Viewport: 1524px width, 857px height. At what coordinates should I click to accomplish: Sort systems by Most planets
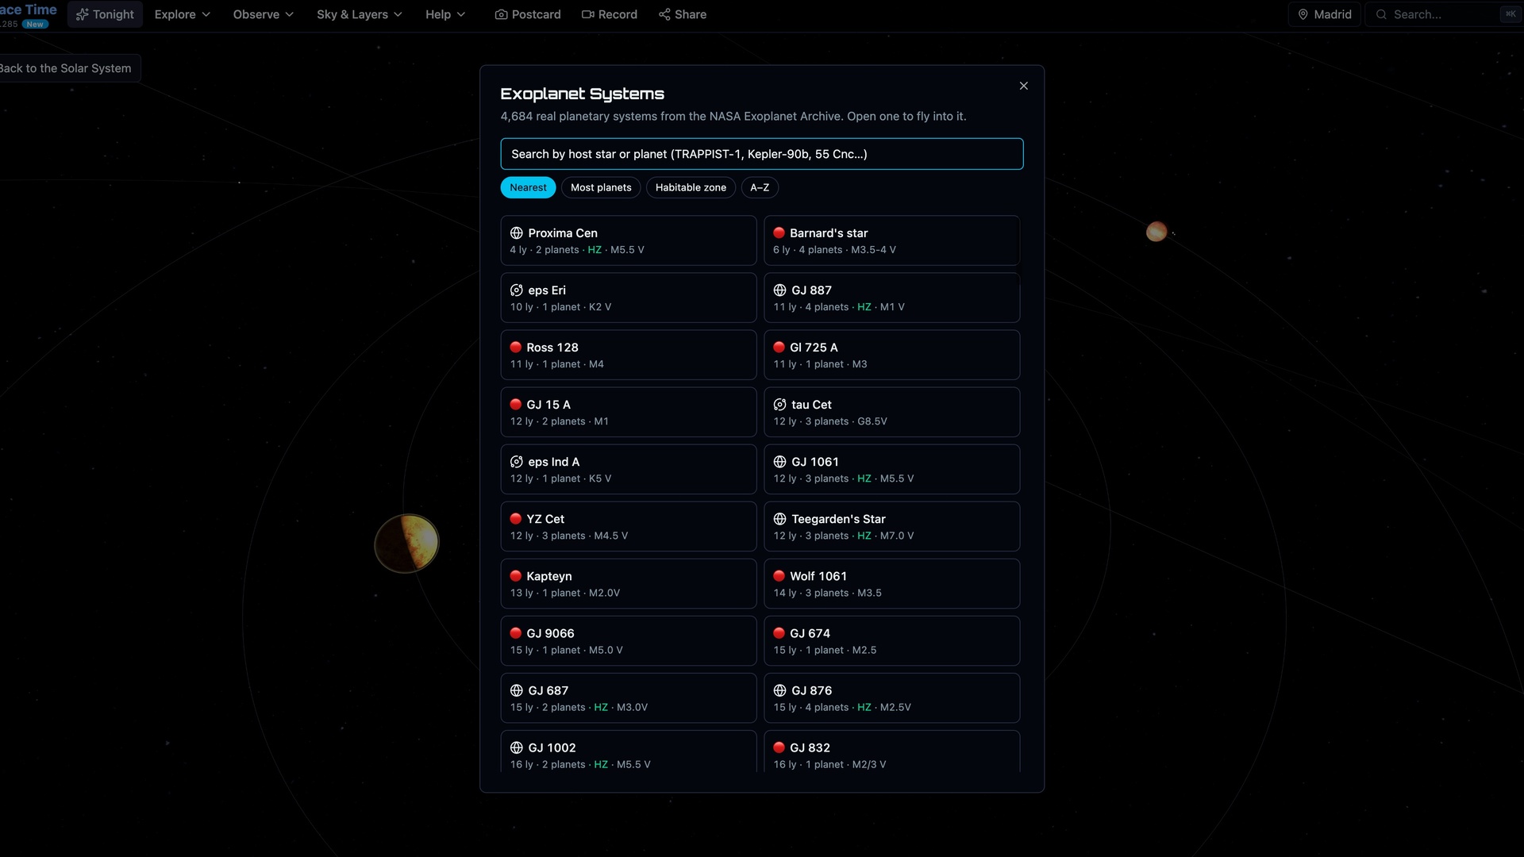click(601, 187)
